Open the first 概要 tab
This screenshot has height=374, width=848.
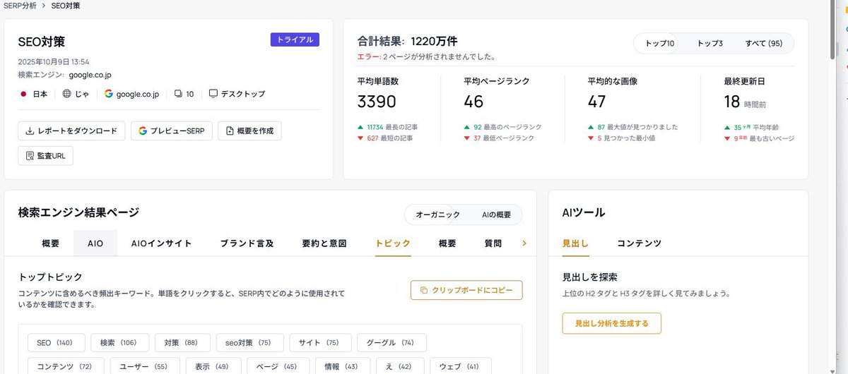tap(51, 243)
